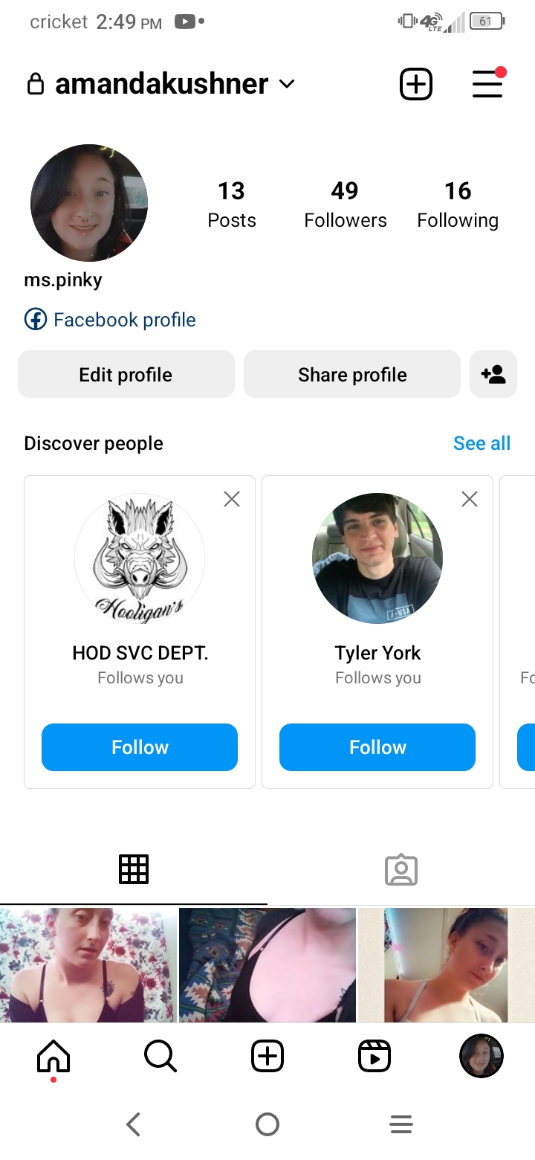Dismiss the Tyler York suggestion
535x1160 pixels.
tap(470, 499)
